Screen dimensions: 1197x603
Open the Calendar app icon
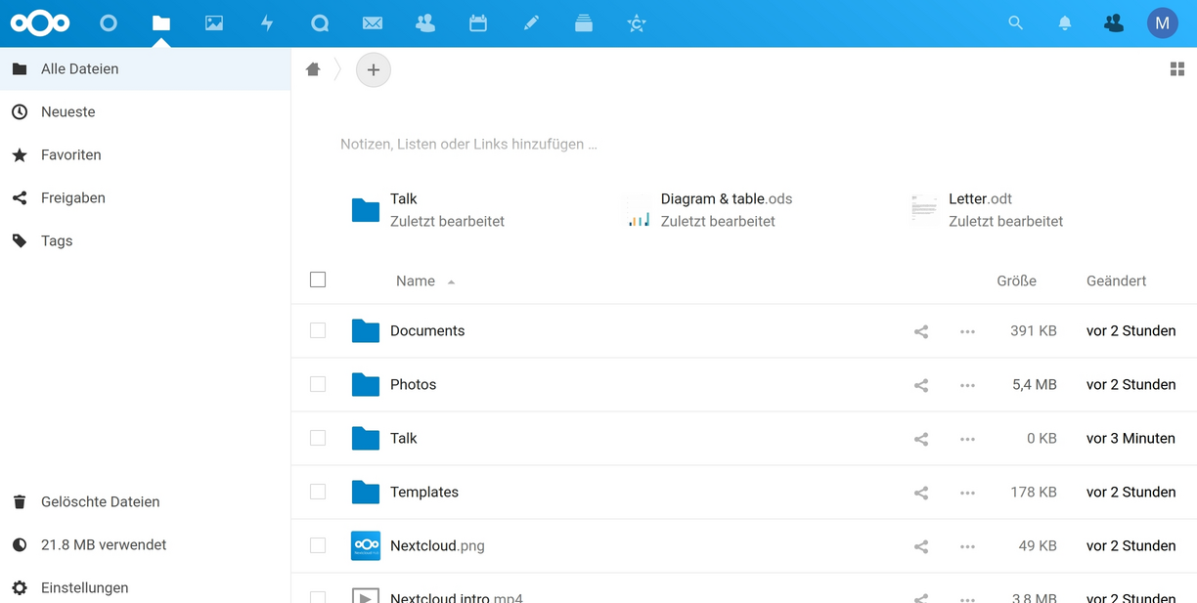click(478, 23)
